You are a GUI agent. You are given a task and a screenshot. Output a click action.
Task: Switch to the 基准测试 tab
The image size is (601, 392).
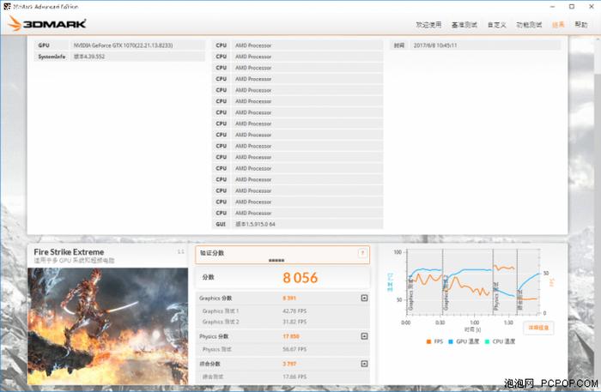pos(464,25)
